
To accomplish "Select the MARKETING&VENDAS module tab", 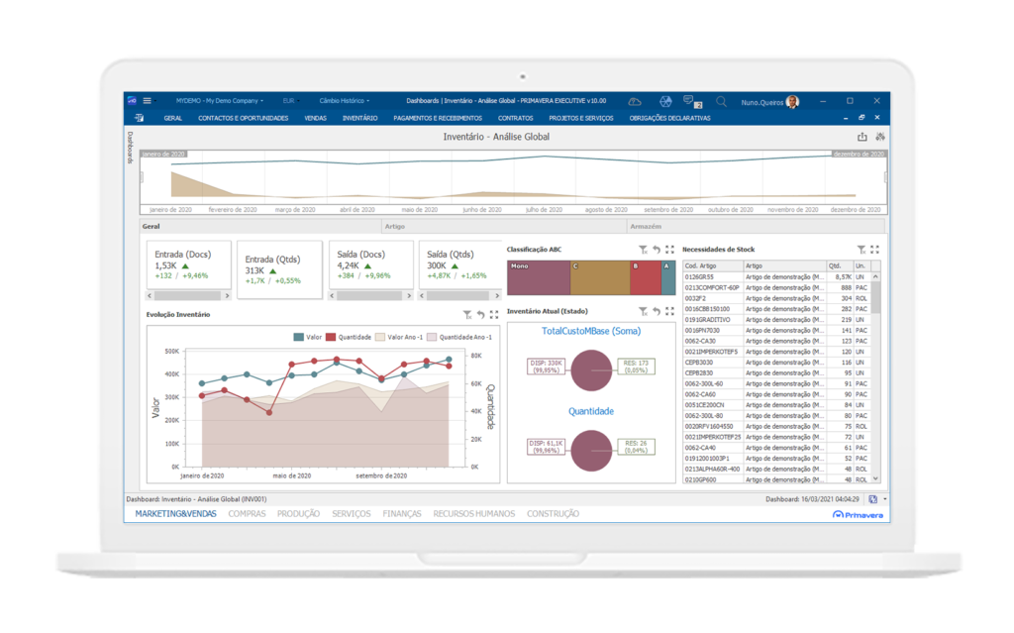I will (x=176, y=514).
